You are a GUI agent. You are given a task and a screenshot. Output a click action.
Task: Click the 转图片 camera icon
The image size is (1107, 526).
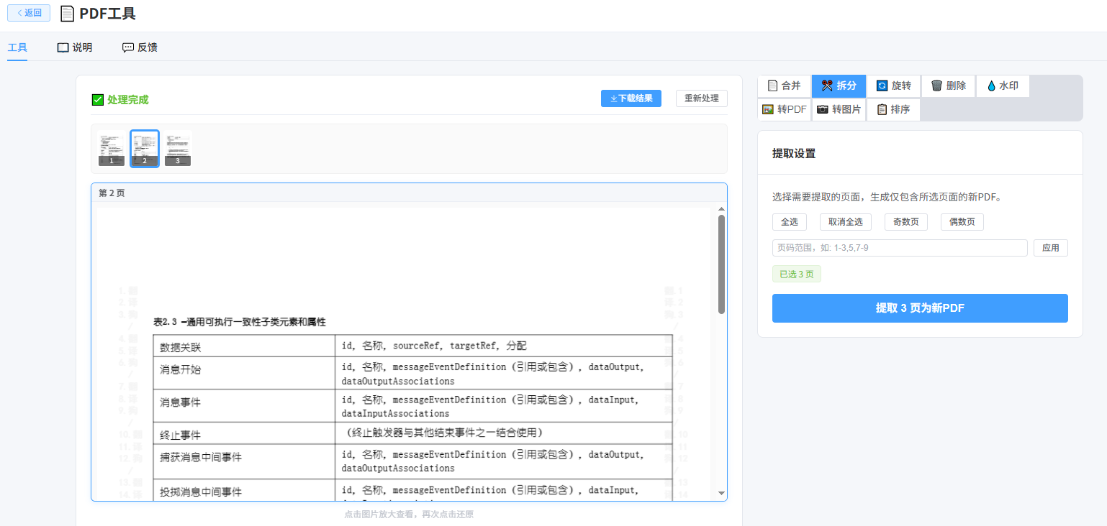click(823, 109)
